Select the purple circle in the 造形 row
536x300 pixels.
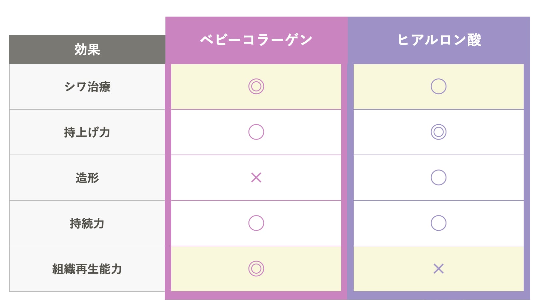click(439, 178)
